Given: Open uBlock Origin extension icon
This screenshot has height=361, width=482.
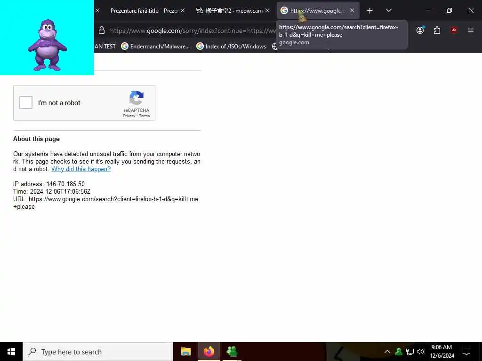Looking at the screenshot, I should [x=453, y=30].
